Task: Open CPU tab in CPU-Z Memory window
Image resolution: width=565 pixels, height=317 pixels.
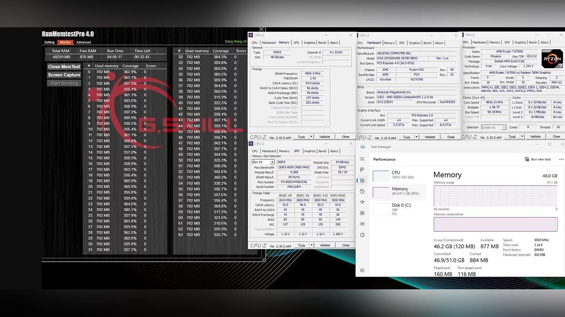Action: pyautogui.click(x=255, y=43)
